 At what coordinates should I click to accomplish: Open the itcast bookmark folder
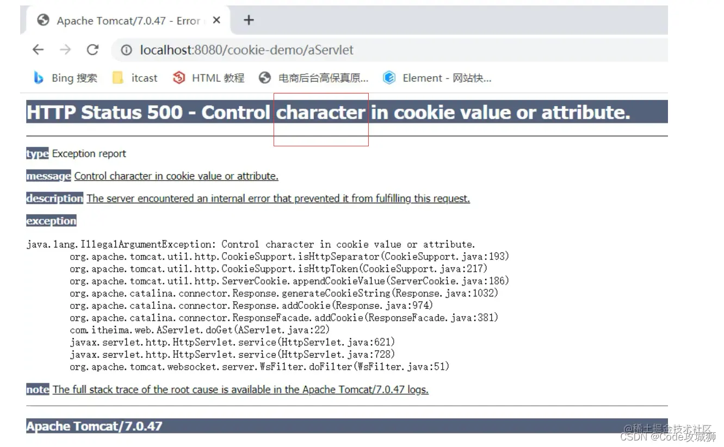coord(135,78)
